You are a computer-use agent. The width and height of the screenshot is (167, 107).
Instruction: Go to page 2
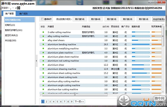46,101
